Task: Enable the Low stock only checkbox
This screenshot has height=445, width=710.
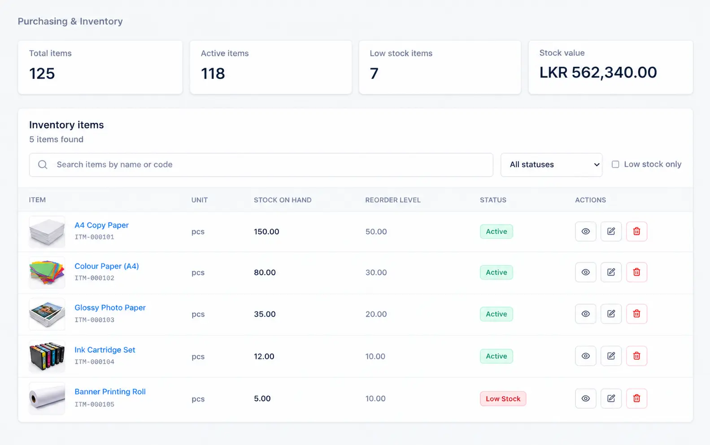Action: (615, 164)
